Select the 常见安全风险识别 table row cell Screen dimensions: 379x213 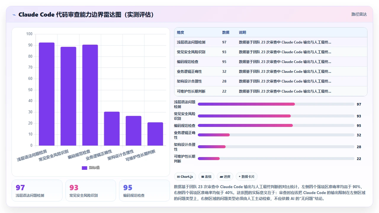pyautogui.click(x=191, y=52)
